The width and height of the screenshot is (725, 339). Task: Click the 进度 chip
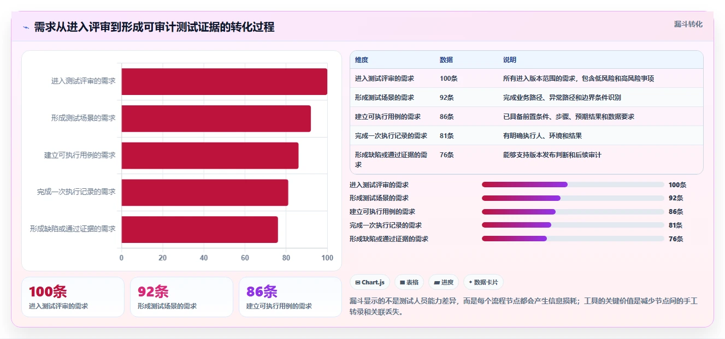pos(444,282)
